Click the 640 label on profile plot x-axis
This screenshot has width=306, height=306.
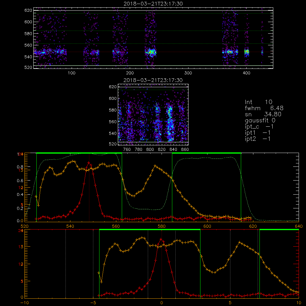[299, 226]
